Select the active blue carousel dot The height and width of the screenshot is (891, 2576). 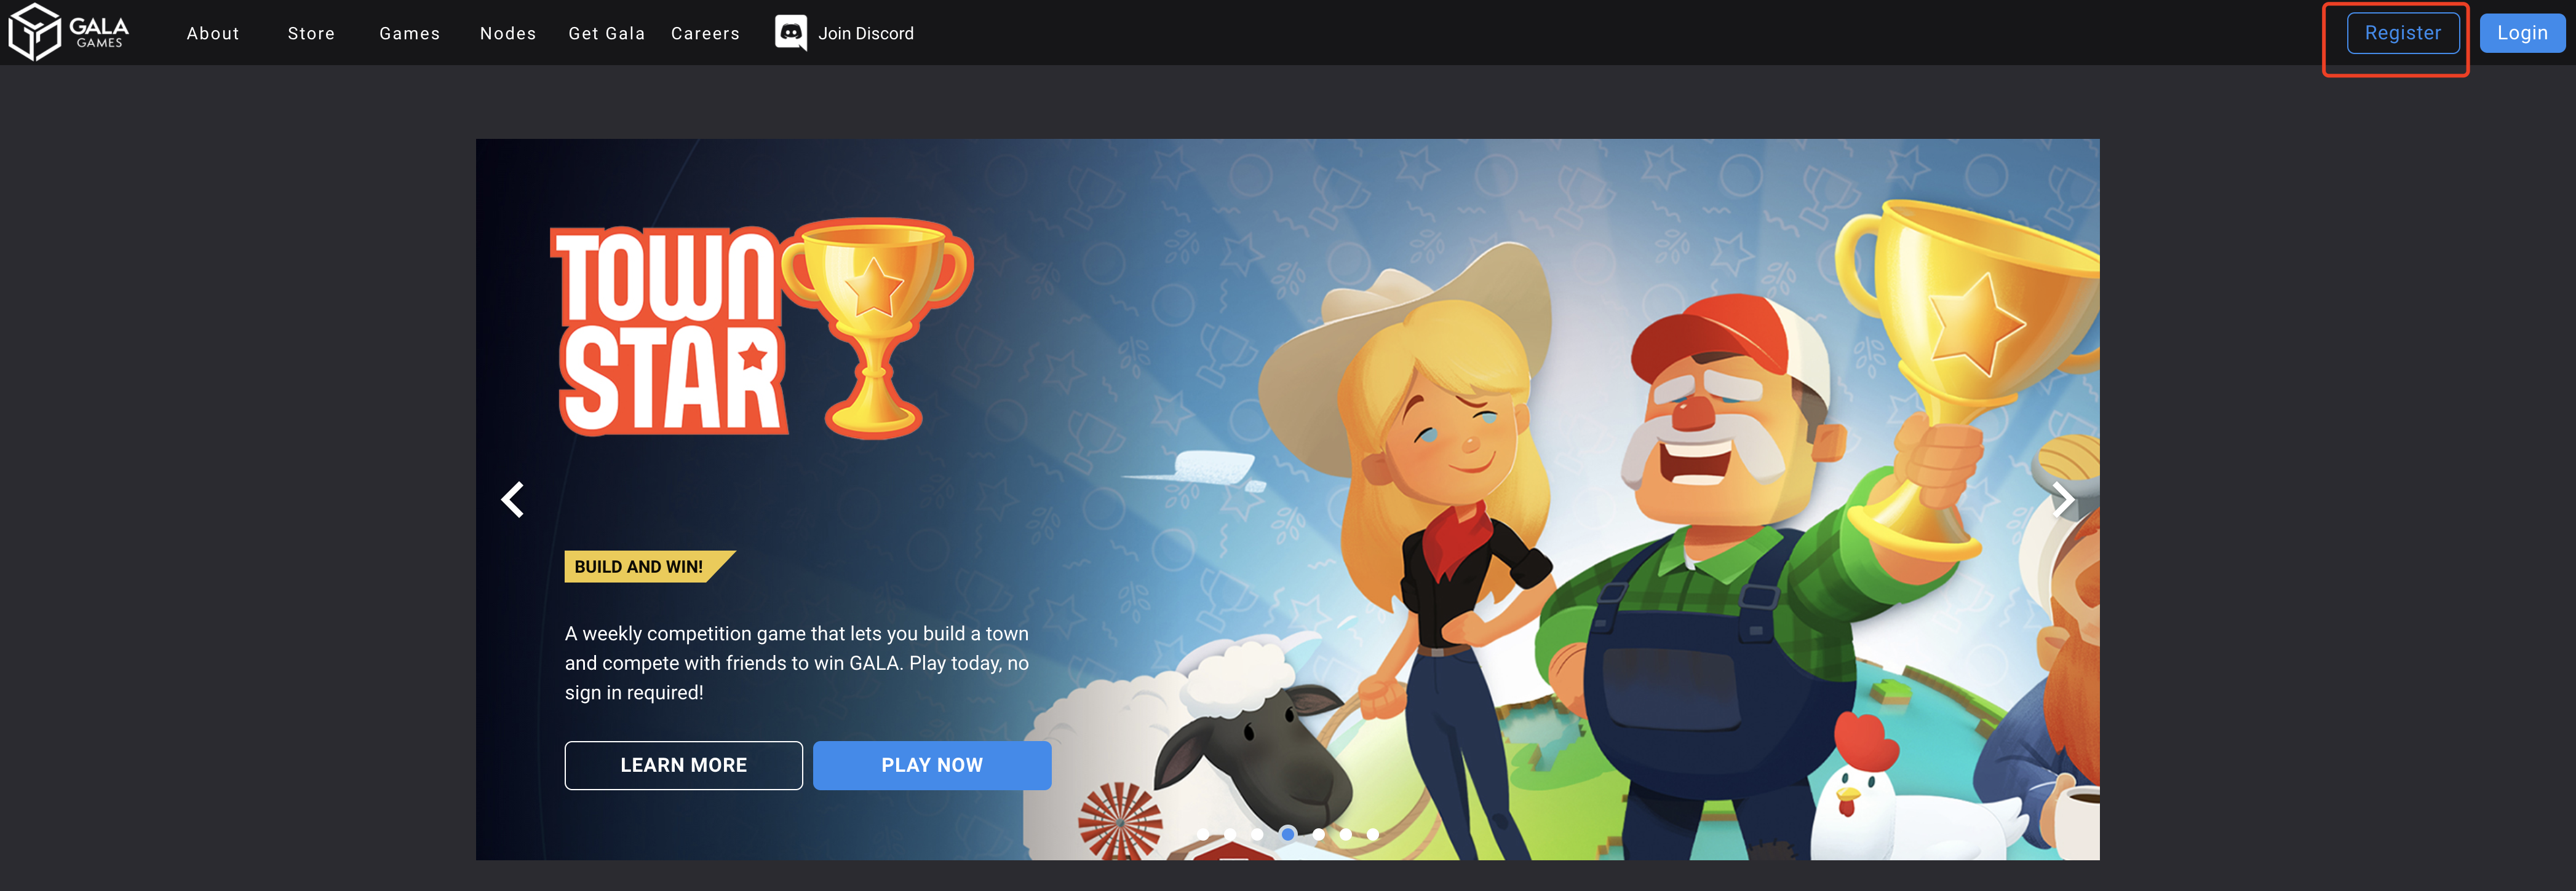(x=1288, y=834)
